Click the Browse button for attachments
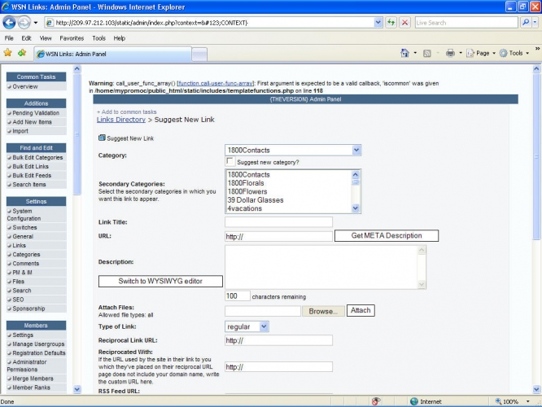 (x=323, y=311)
